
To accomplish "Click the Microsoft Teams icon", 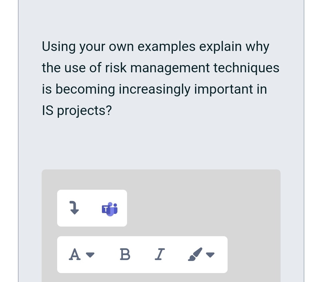I will click(x=109, y=208).
